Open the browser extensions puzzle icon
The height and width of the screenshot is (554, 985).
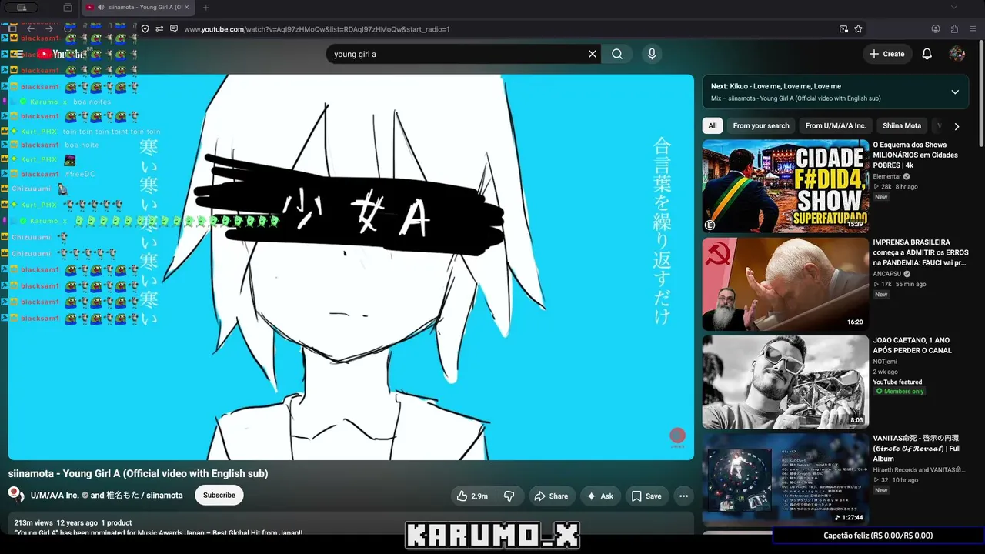click(x=954, y=29)
